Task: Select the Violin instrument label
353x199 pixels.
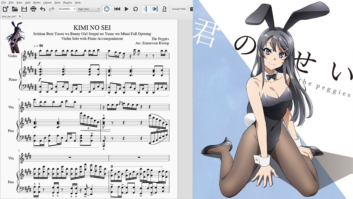Action: 12,56
